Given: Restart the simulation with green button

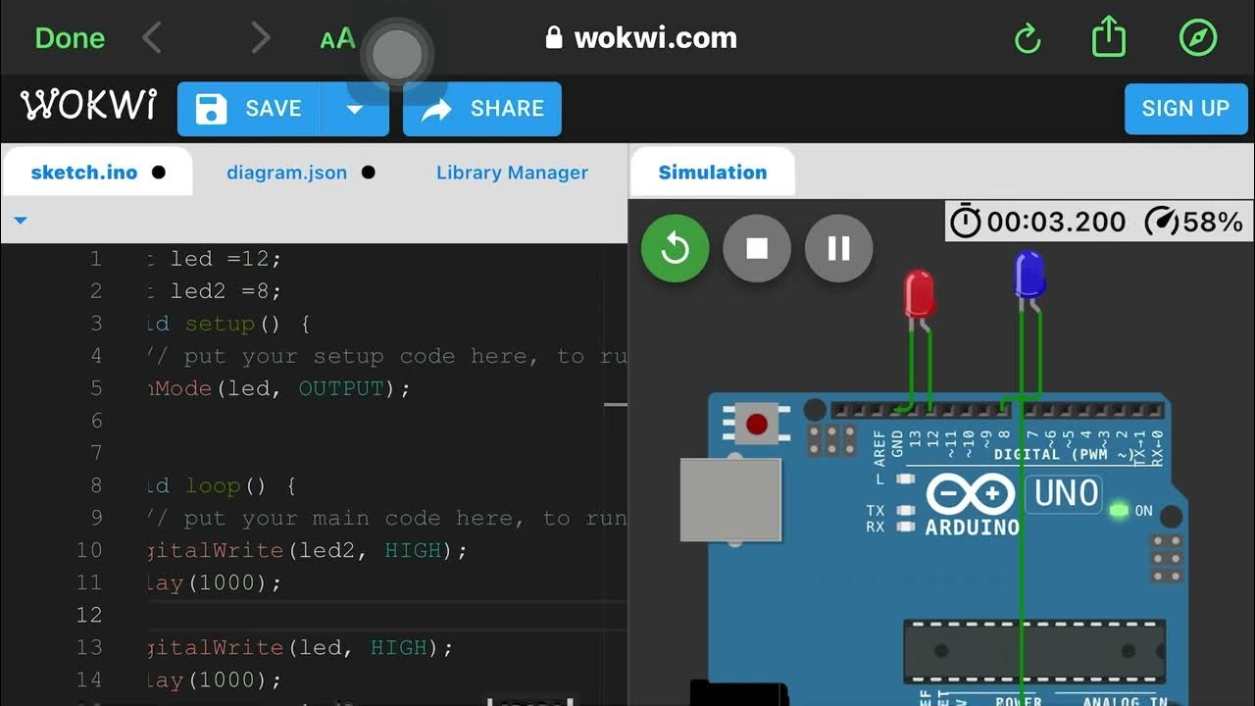Looking at the screenshot, I should coord(675,249).
